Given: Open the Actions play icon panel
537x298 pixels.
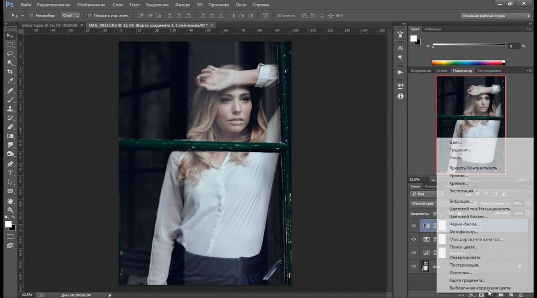Looking at the screenshot, I should click(400, 72).
